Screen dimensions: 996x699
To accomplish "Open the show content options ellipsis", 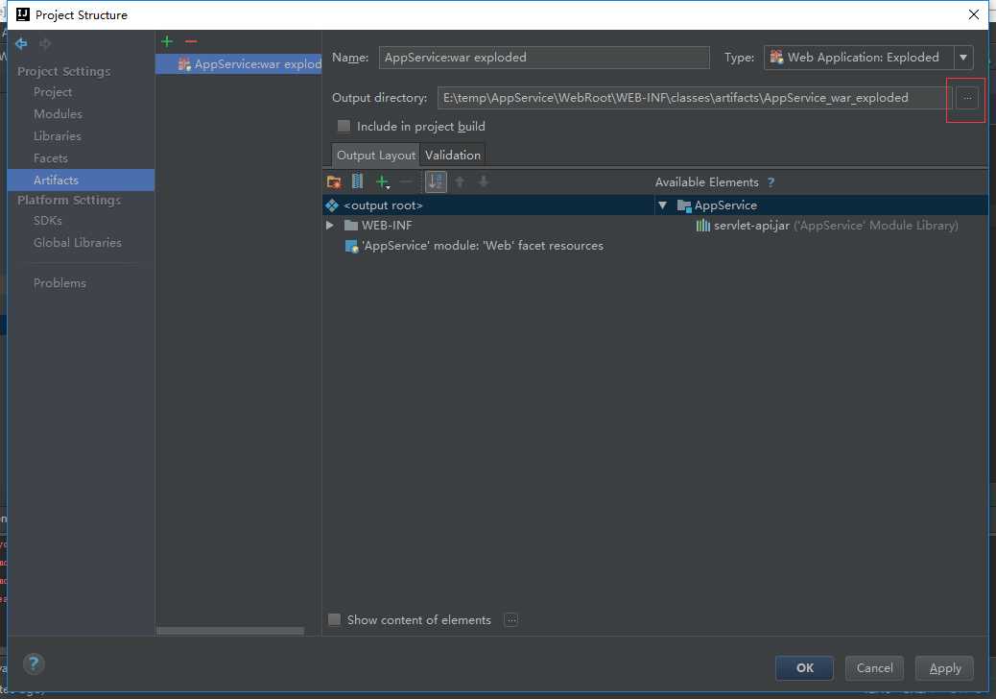I will tap(511, 619).
